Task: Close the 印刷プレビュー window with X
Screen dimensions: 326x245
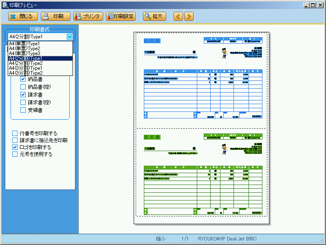Action: point(320,5)
